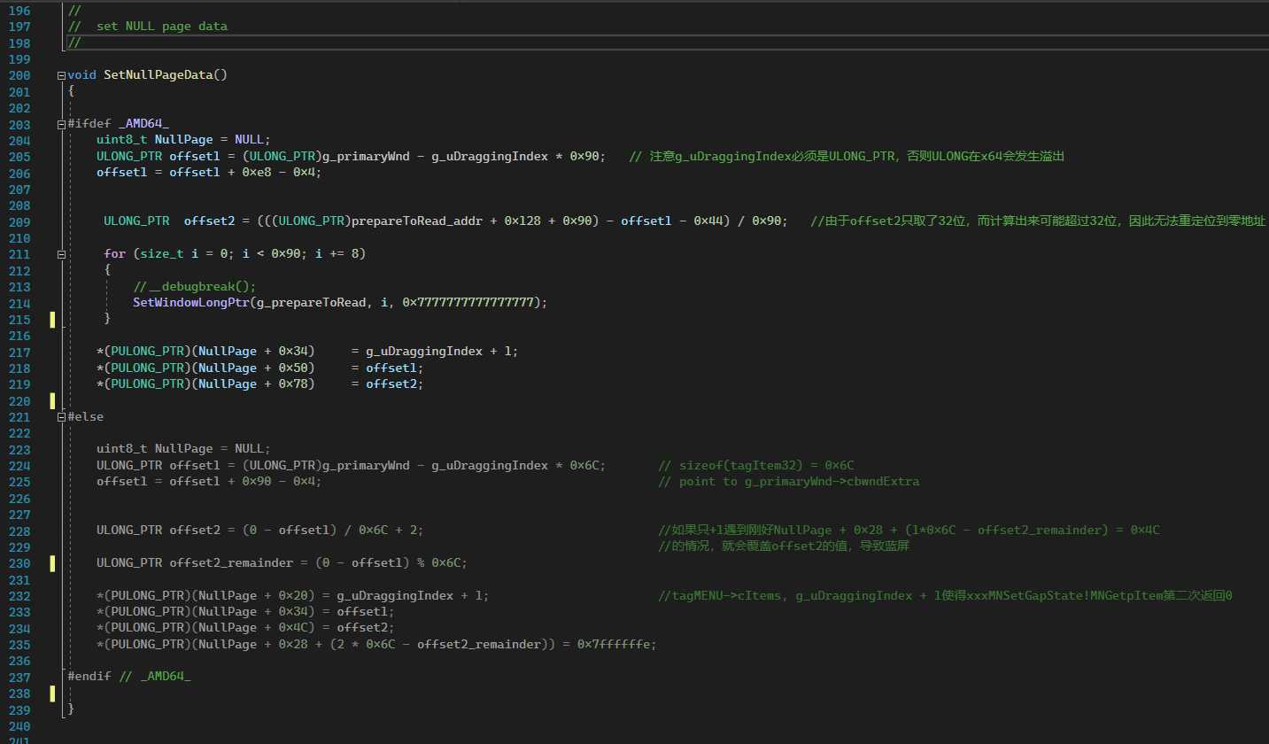The image size is (1269, 744).
Task: Click the #else directive
Action: pos(86,416)
